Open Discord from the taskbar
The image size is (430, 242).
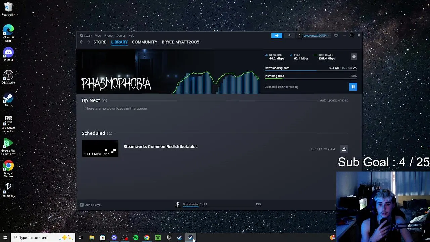pyautogui.click(x=114, y=238)
